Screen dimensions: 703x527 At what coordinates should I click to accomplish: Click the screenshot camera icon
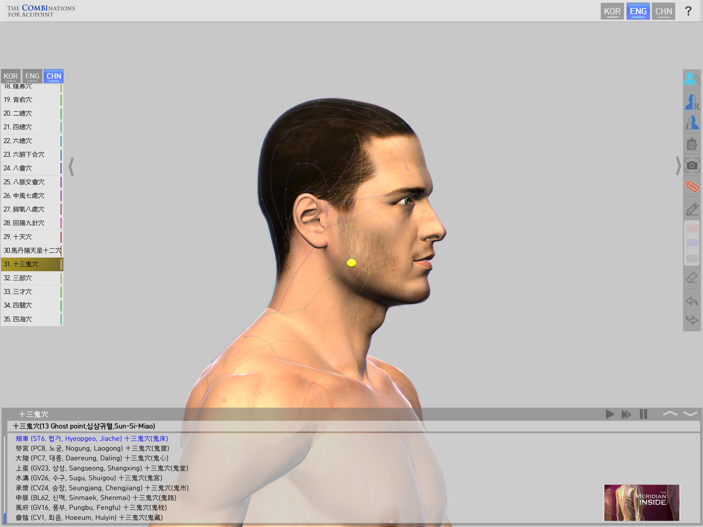pyautogui.click(x=692, y=166)
